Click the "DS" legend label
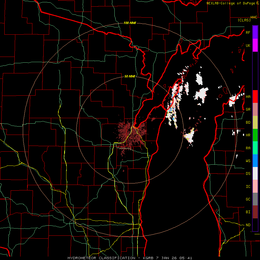This screenshot has height=260, width=260. pyautogui.click(x=248, y=174)
